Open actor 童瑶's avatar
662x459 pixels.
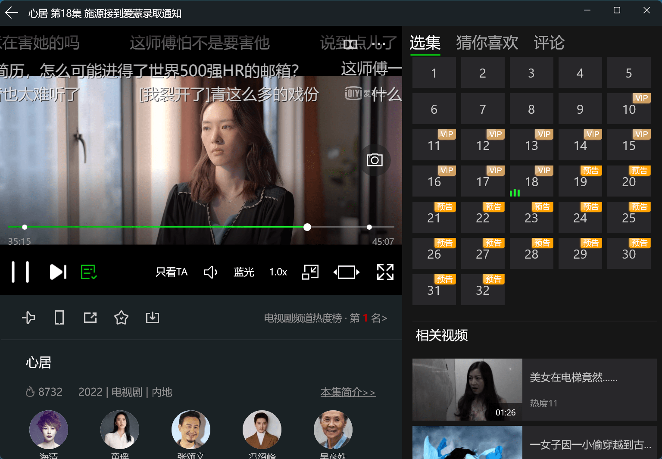(120, 430)
